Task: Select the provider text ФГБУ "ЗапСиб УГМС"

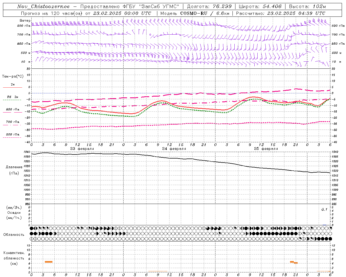Action: click(151, 6)
